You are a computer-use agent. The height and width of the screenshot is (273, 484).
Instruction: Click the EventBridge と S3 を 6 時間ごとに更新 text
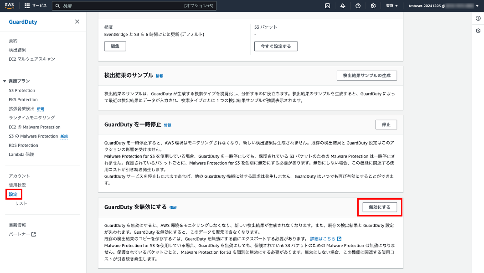(154, 34)
